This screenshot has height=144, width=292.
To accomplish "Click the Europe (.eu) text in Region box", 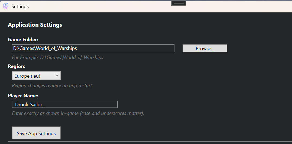I will click(27, 76).
